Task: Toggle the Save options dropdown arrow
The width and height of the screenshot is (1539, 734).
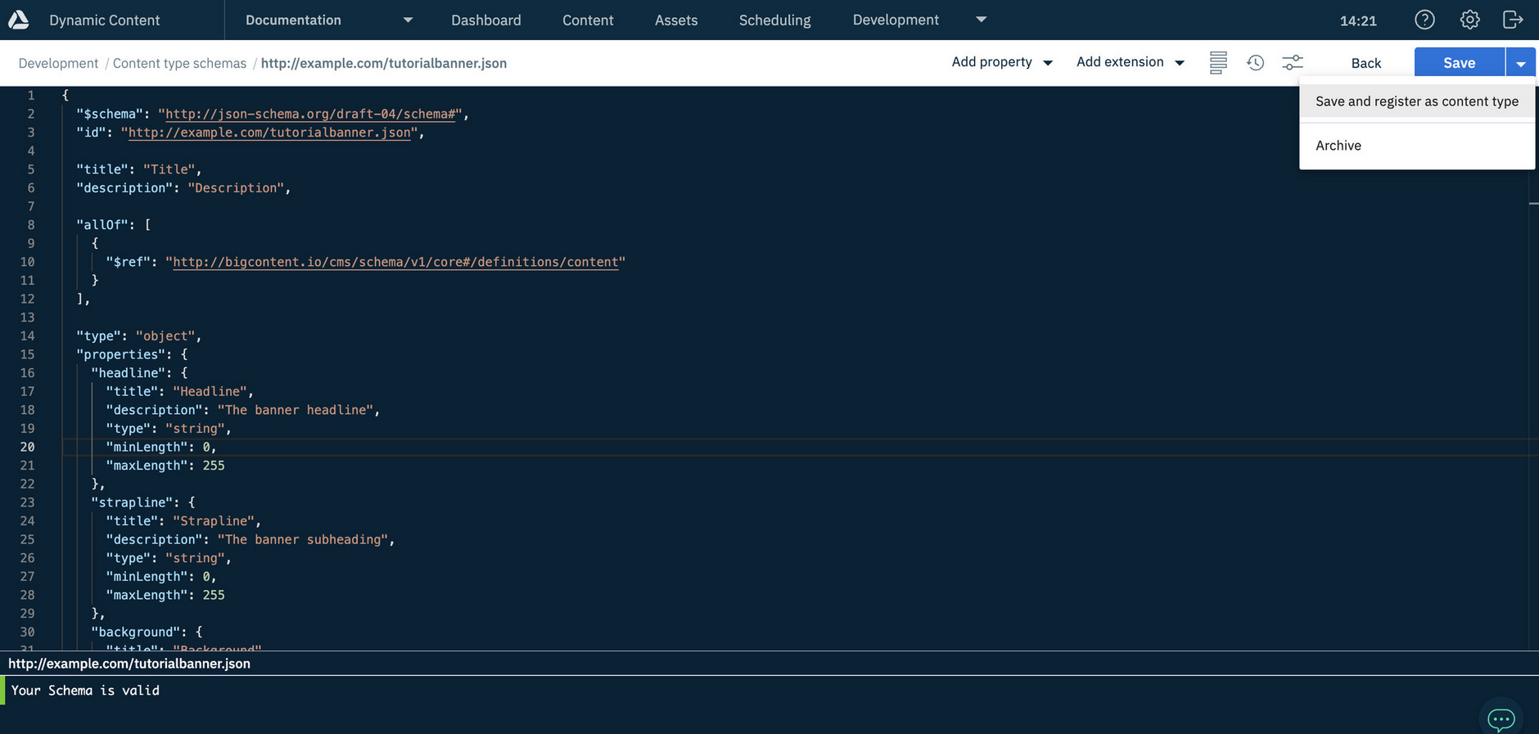Action: [x=1520, y=63]
